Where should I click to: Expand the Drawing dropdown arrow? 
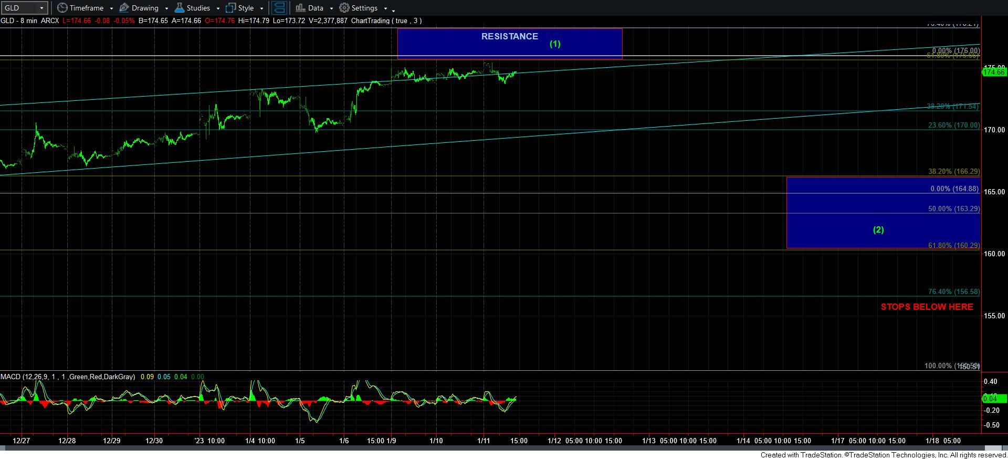pyautogui.click(x=166, y=8)
